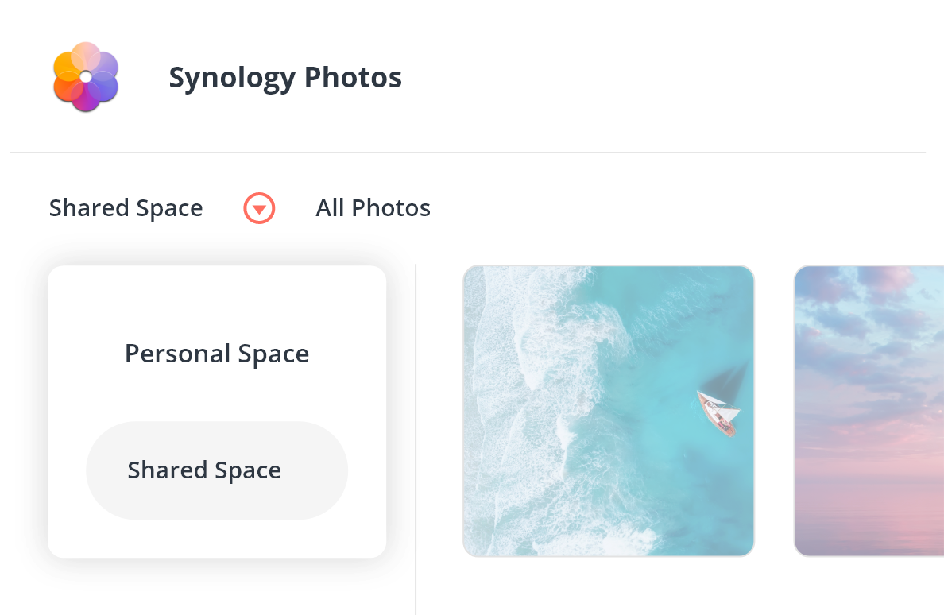Click the white center of the flower logo
This screenshot has height=615, width=944.
point(86,76)
